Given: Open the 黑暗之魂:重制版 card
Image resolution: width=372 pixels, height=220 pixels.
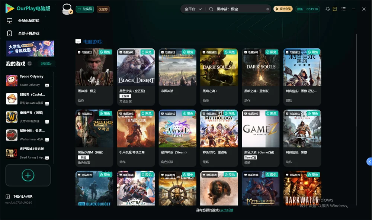Looking at the screenshot, I should 260,77.
